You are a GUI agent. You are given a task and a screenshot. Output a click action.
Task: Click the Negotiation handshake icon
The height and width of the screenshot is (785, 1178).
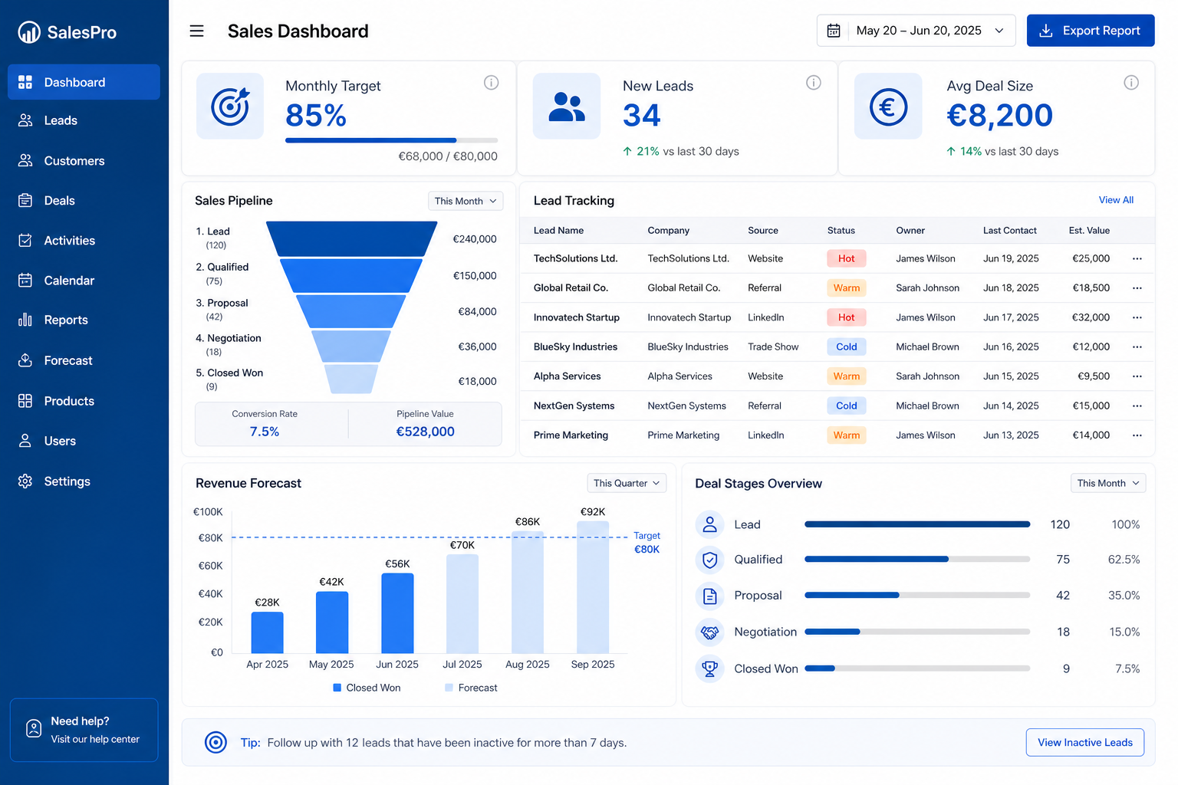tap(710, 632)
